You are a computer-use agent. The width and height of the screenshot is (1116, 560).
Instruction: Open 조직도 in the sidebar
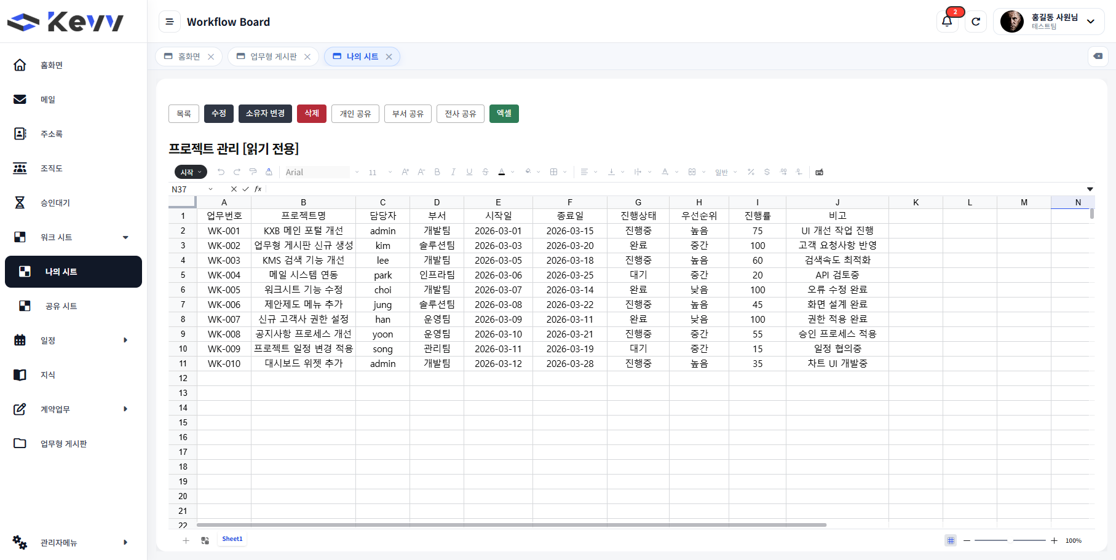coord(52,168)
